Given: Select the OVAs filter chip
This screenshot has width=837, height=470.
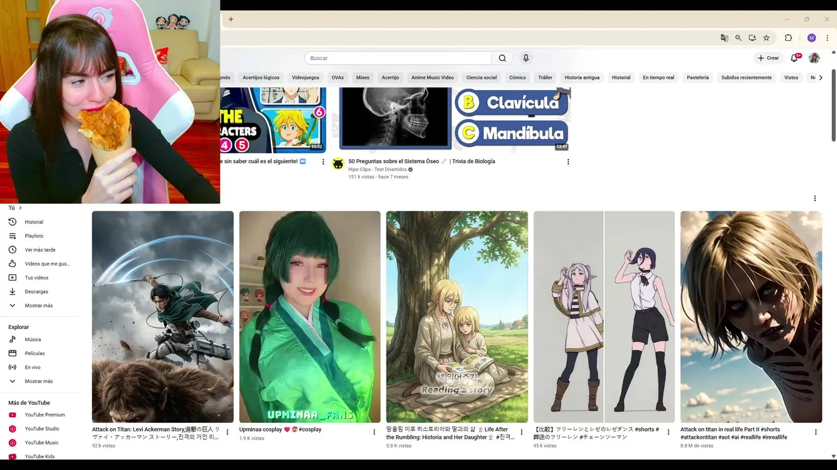Looking at the screenshot, I should click(x=337, y=78).
